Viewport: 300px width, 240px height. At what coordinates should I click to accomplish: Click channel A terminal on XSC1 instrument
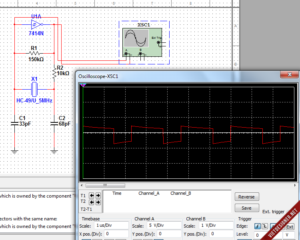tap(126, 54)
